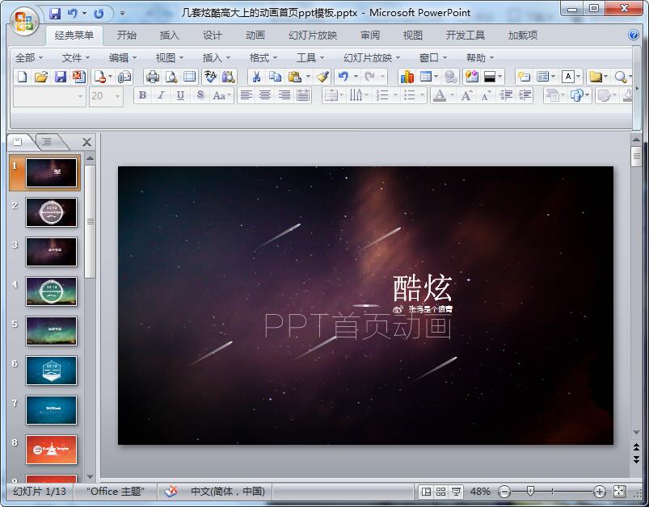Screen dimensions: 649x507
Task: Expand the font color dropdown arrow
Action: 452,95
